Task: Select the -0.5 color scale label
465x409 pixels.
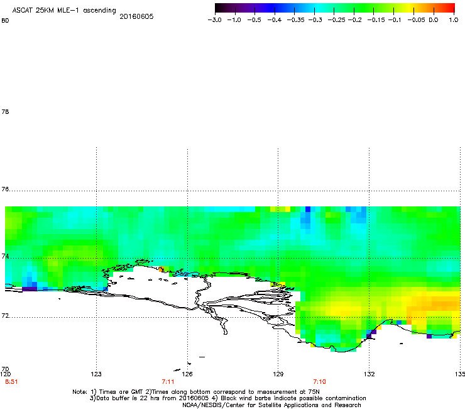Action: click(x=254, y=20)
